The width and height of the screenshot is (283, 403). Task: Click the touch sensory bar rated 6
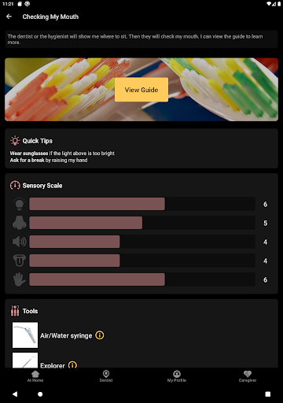tap(142, 279)
